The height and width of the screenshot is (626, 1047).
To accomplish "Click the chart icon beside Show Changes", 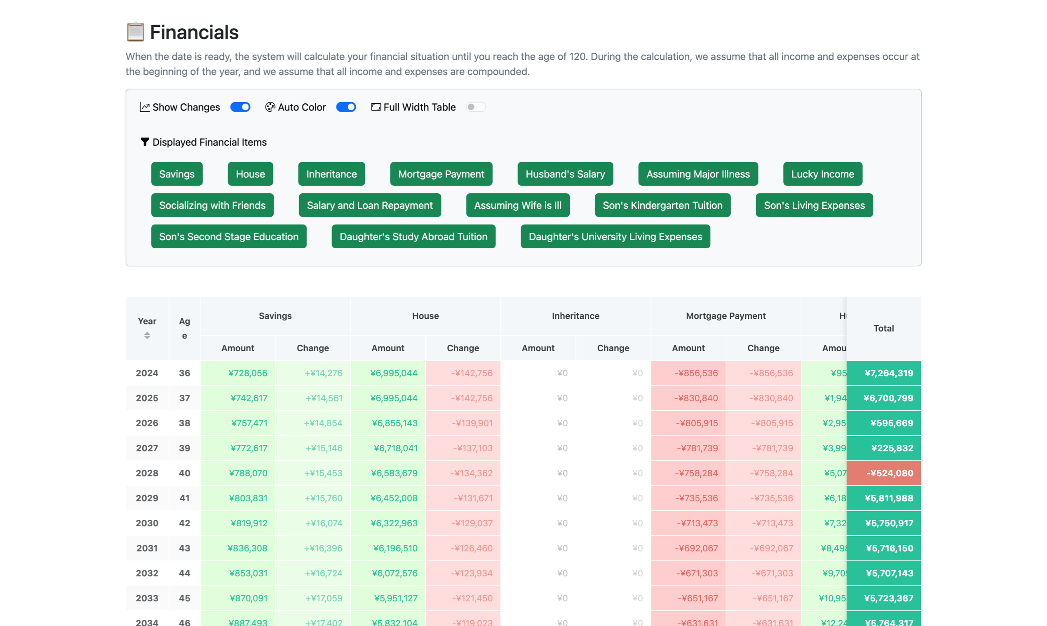I will 144,107.
